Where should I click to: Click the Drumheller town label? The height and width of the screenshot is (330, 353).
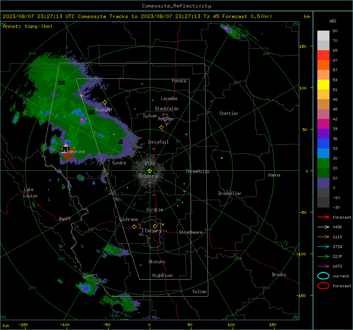pos(230,193)
